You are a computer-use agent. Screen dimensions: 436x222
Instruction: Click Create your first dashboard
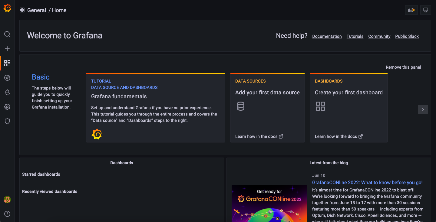(x=349, y=93)
